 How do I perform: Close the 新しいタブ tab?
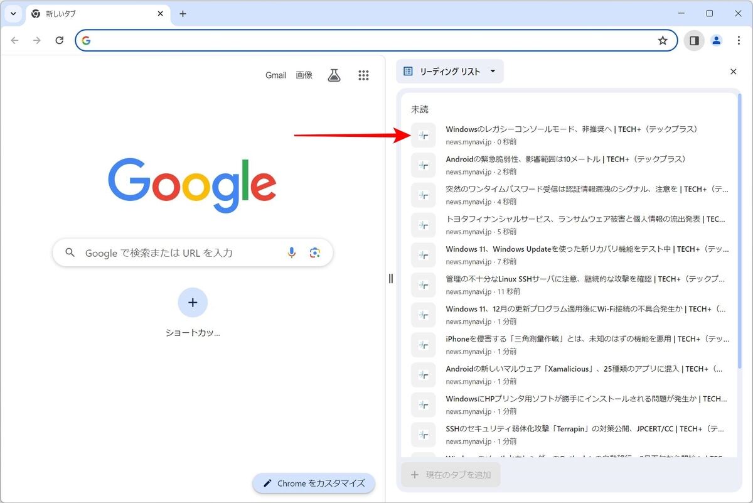(x=161, y=13)
